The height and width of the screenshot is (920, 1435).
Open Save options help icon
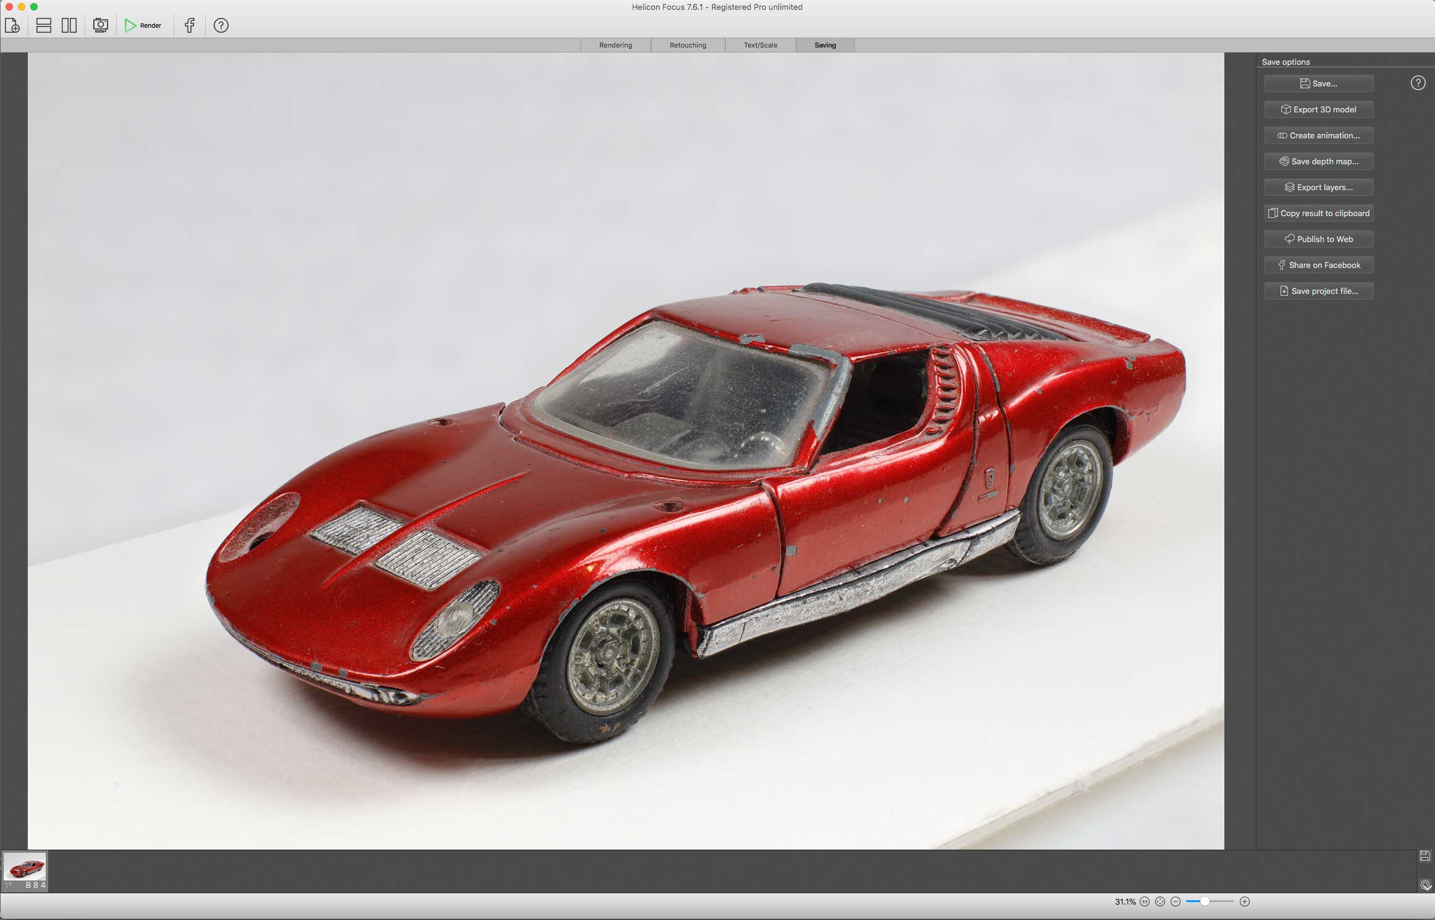coord(1418,83)
